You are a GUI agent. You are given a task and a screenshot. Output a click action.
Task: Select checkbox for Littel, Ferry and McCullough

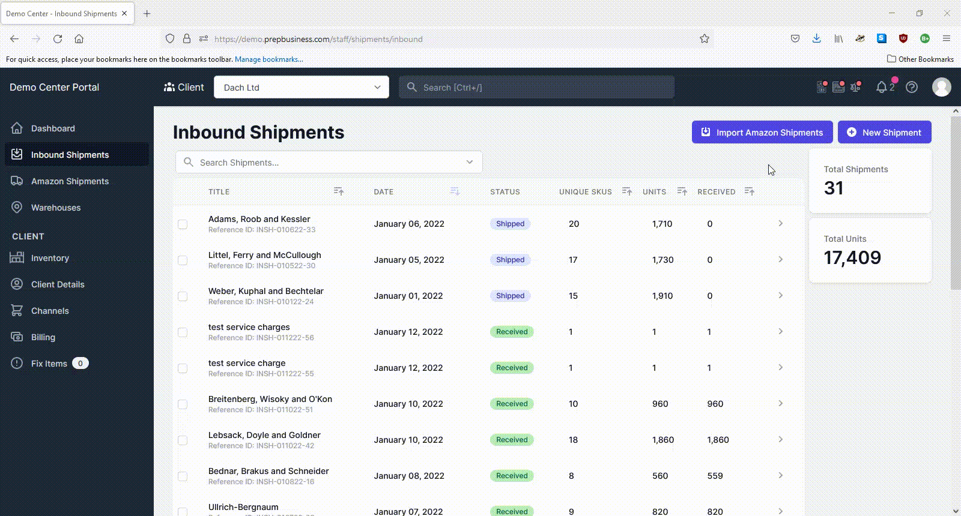click(183, 260)
